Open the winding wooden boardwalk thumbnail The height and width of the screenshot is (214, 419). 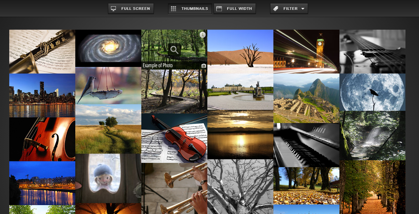click(x=174, y=91)
